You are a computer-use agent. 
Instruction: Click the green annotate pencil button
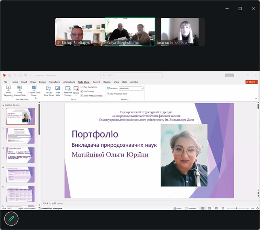pyautogui.click(x=11, y=219)
